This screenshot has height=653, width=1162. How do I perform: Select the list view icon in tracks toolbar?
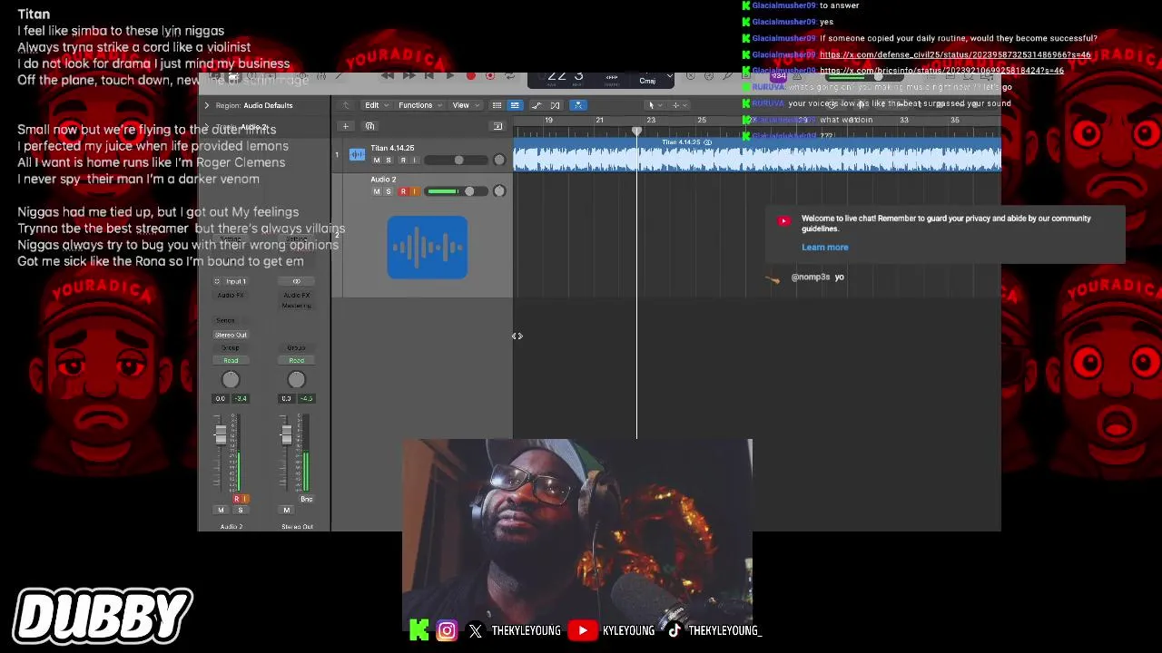click(x=515, y=105)
